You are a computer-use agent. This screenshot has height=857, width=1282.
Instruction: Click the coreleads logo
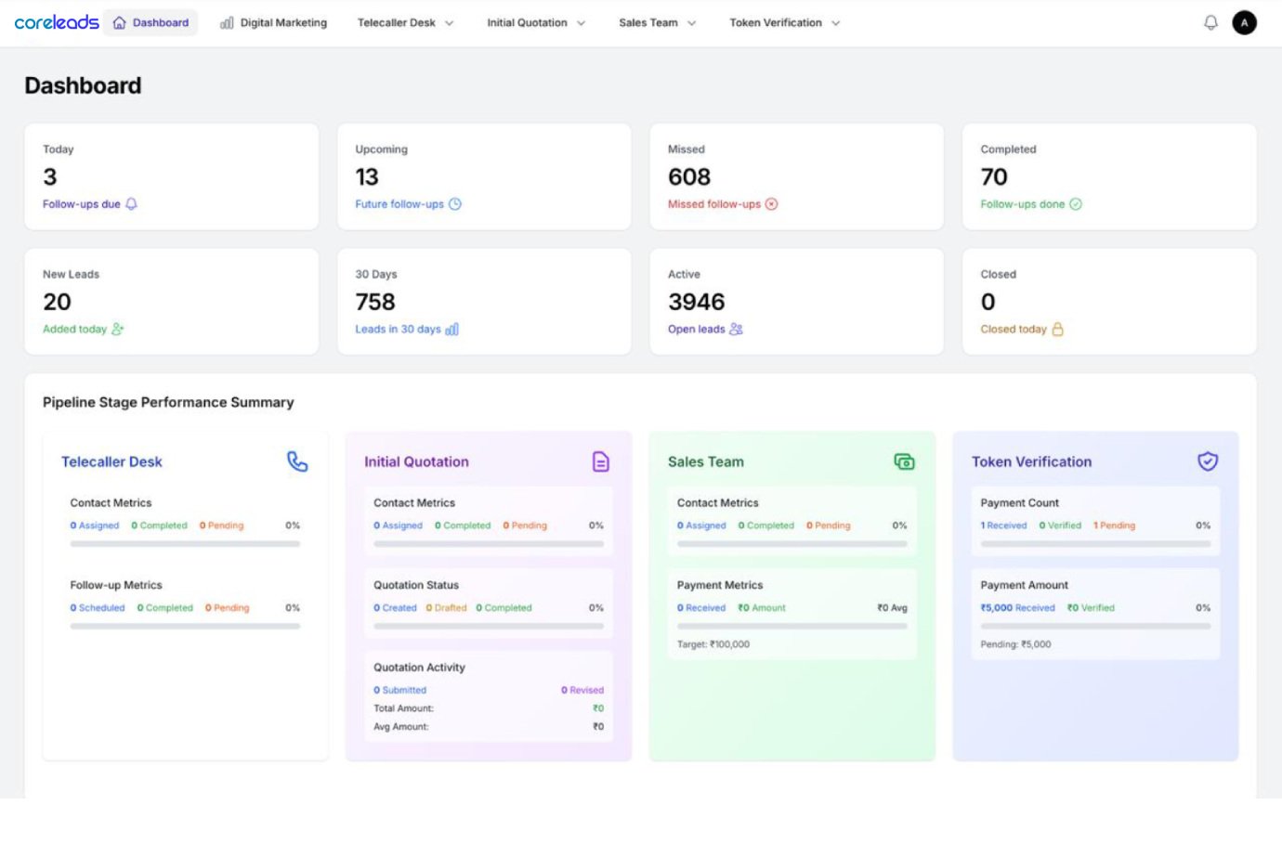57,22
